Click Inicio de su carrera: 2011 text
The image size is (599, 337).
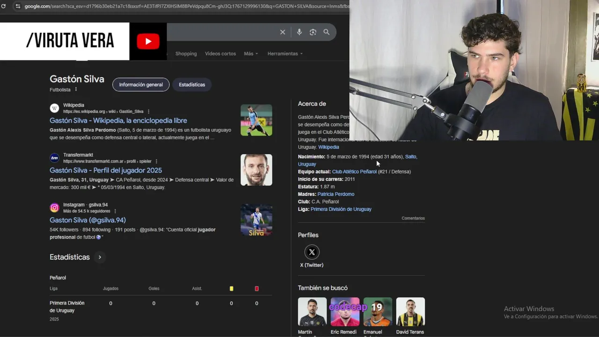click(326, 179)
